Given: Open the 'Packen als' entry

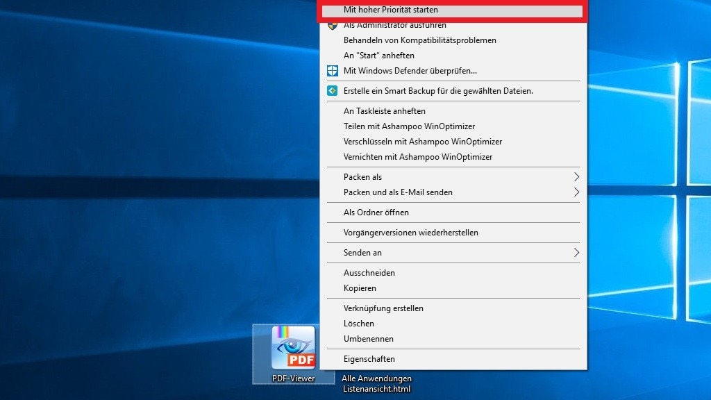Looking at the screenshot, I should pyautogui.click(x=453, y=177).
